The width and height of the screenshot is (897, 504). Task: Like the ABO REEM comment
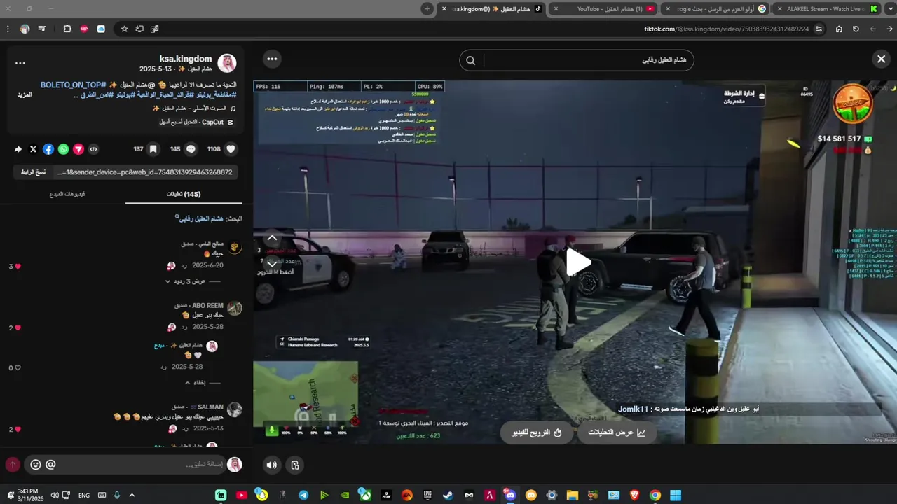click(18, 328)
